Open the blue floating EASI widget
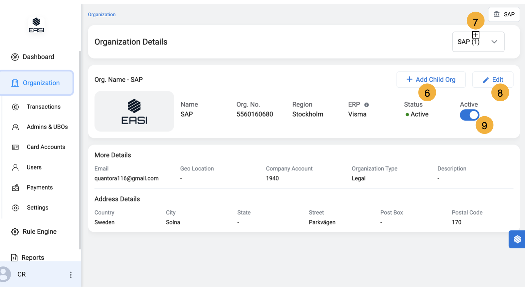This screenshot has height=291, width=525. (x=517, y=239)
